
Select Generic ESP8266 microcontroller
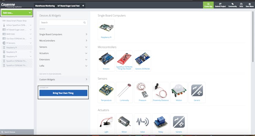tap(142, 61)
